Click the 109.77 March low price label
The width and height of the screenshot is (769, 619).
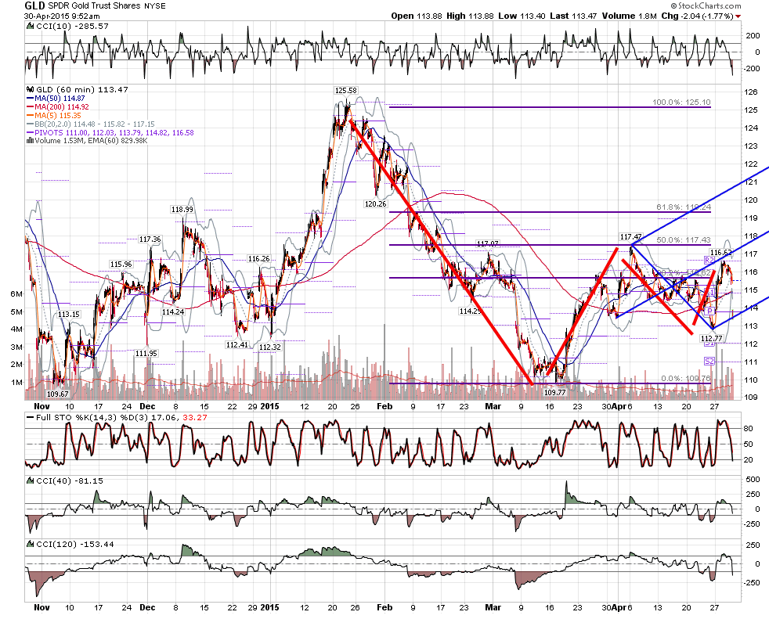coord(554,392)
